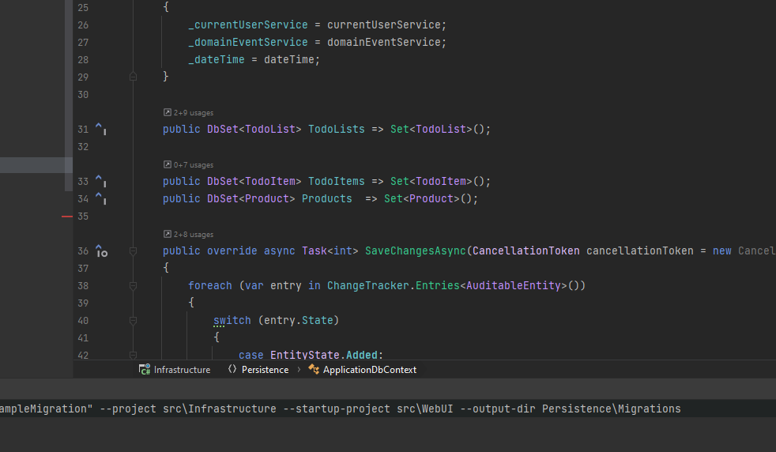The height and width of the screenshot is (452, 776).
Task: Click line number 35 in the gutter
Action: click(x=83, y=217)
